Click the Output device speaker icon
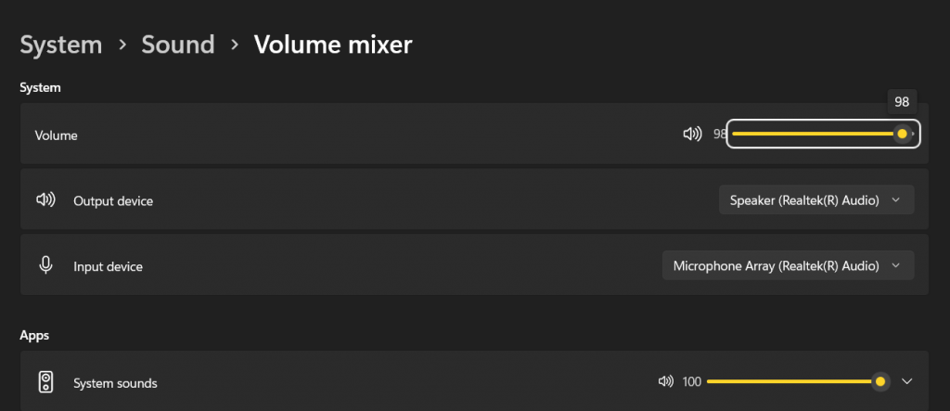Viewport: 950px width, 411px height. tap(45, 200)
